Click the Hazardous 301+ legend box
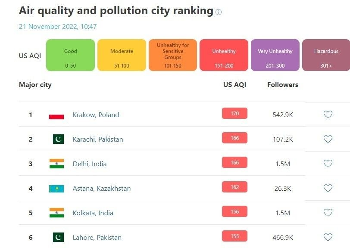Image resolution: width=350 pixels, height=248 pixels. (x=326, y=55)
